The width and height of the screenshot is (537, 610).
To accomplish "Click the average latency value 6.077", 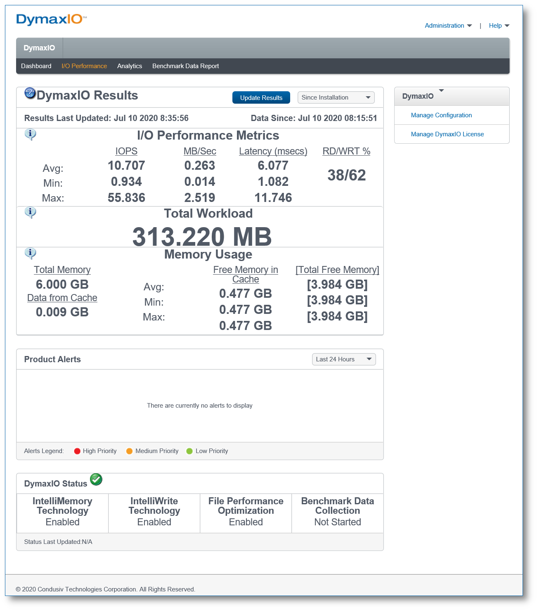I will tap(273, 166).
